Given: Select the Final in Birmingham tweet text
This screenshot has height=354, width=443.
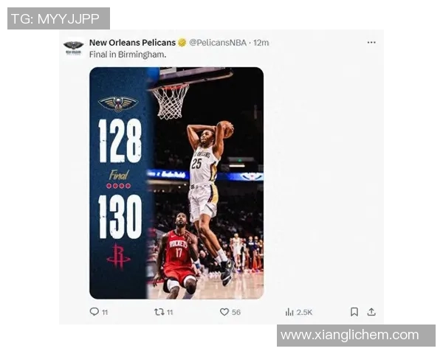Looking at the screenshot, I should (x=128, y=55).
